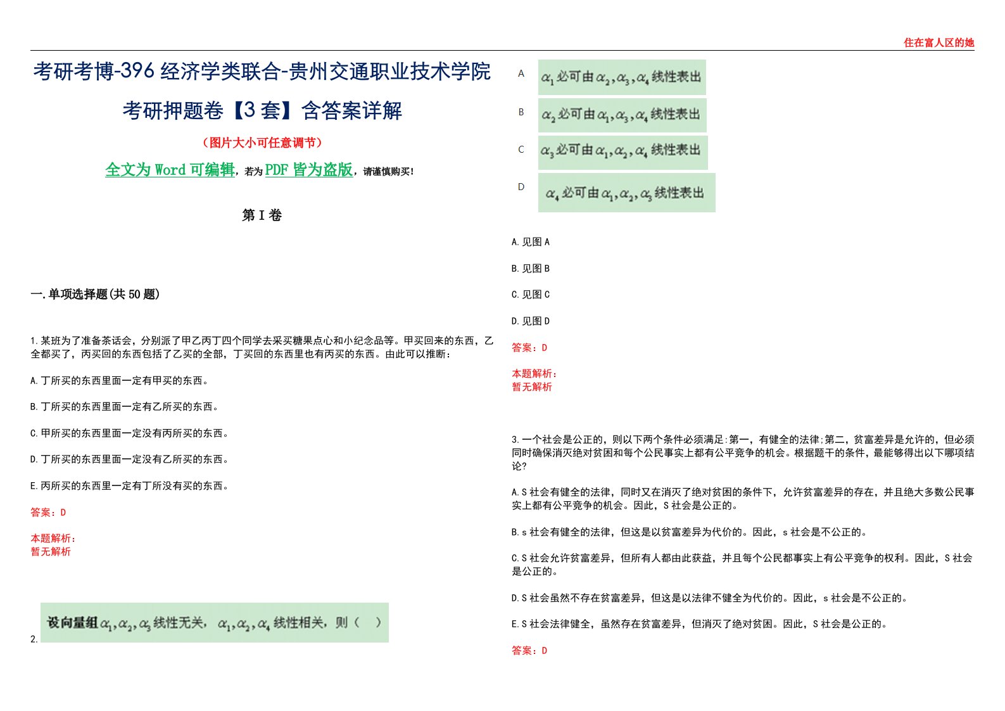
Task: Click image option A α1必可由α2,α3,α4线性表出
Action: pos(622,77)
